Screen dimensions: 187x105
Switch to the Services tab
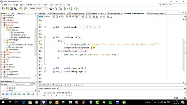coord(21,13)
